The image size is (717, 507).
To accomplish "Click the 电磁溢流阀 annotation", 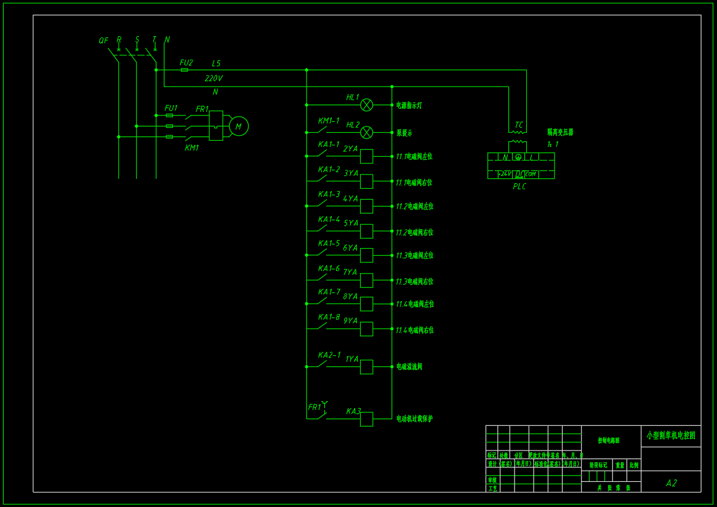I will point(409,366).
